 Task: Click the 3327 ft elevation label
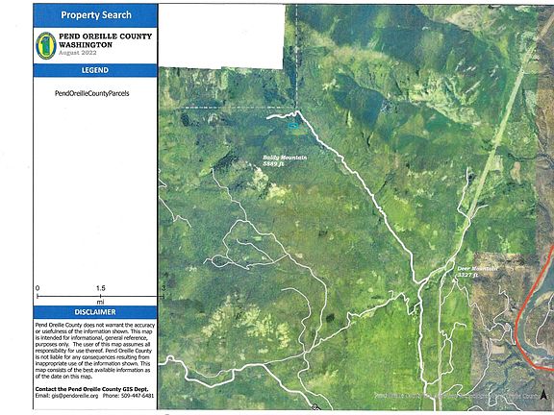coord(467,275)
